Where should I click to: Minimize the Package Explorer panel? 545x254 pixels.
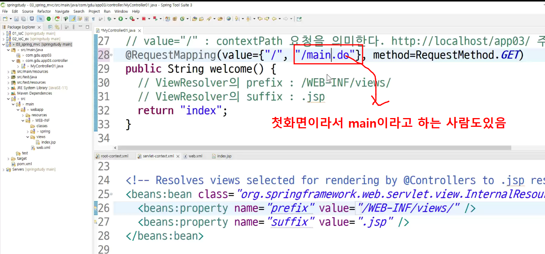click(81, 26)
